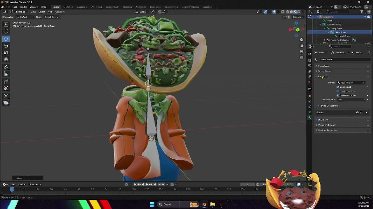Open the Drag Select Box dropdown
Viewport: 373px width, 209px height.
pyautogui.click(x=51, y=17)
